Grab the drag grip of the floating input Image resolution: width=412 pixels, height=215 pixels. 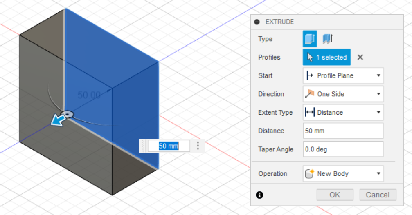click(x=143, y=146)
